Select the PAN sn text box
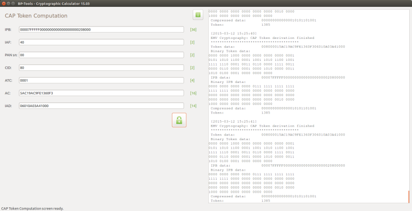 point(102,55)
